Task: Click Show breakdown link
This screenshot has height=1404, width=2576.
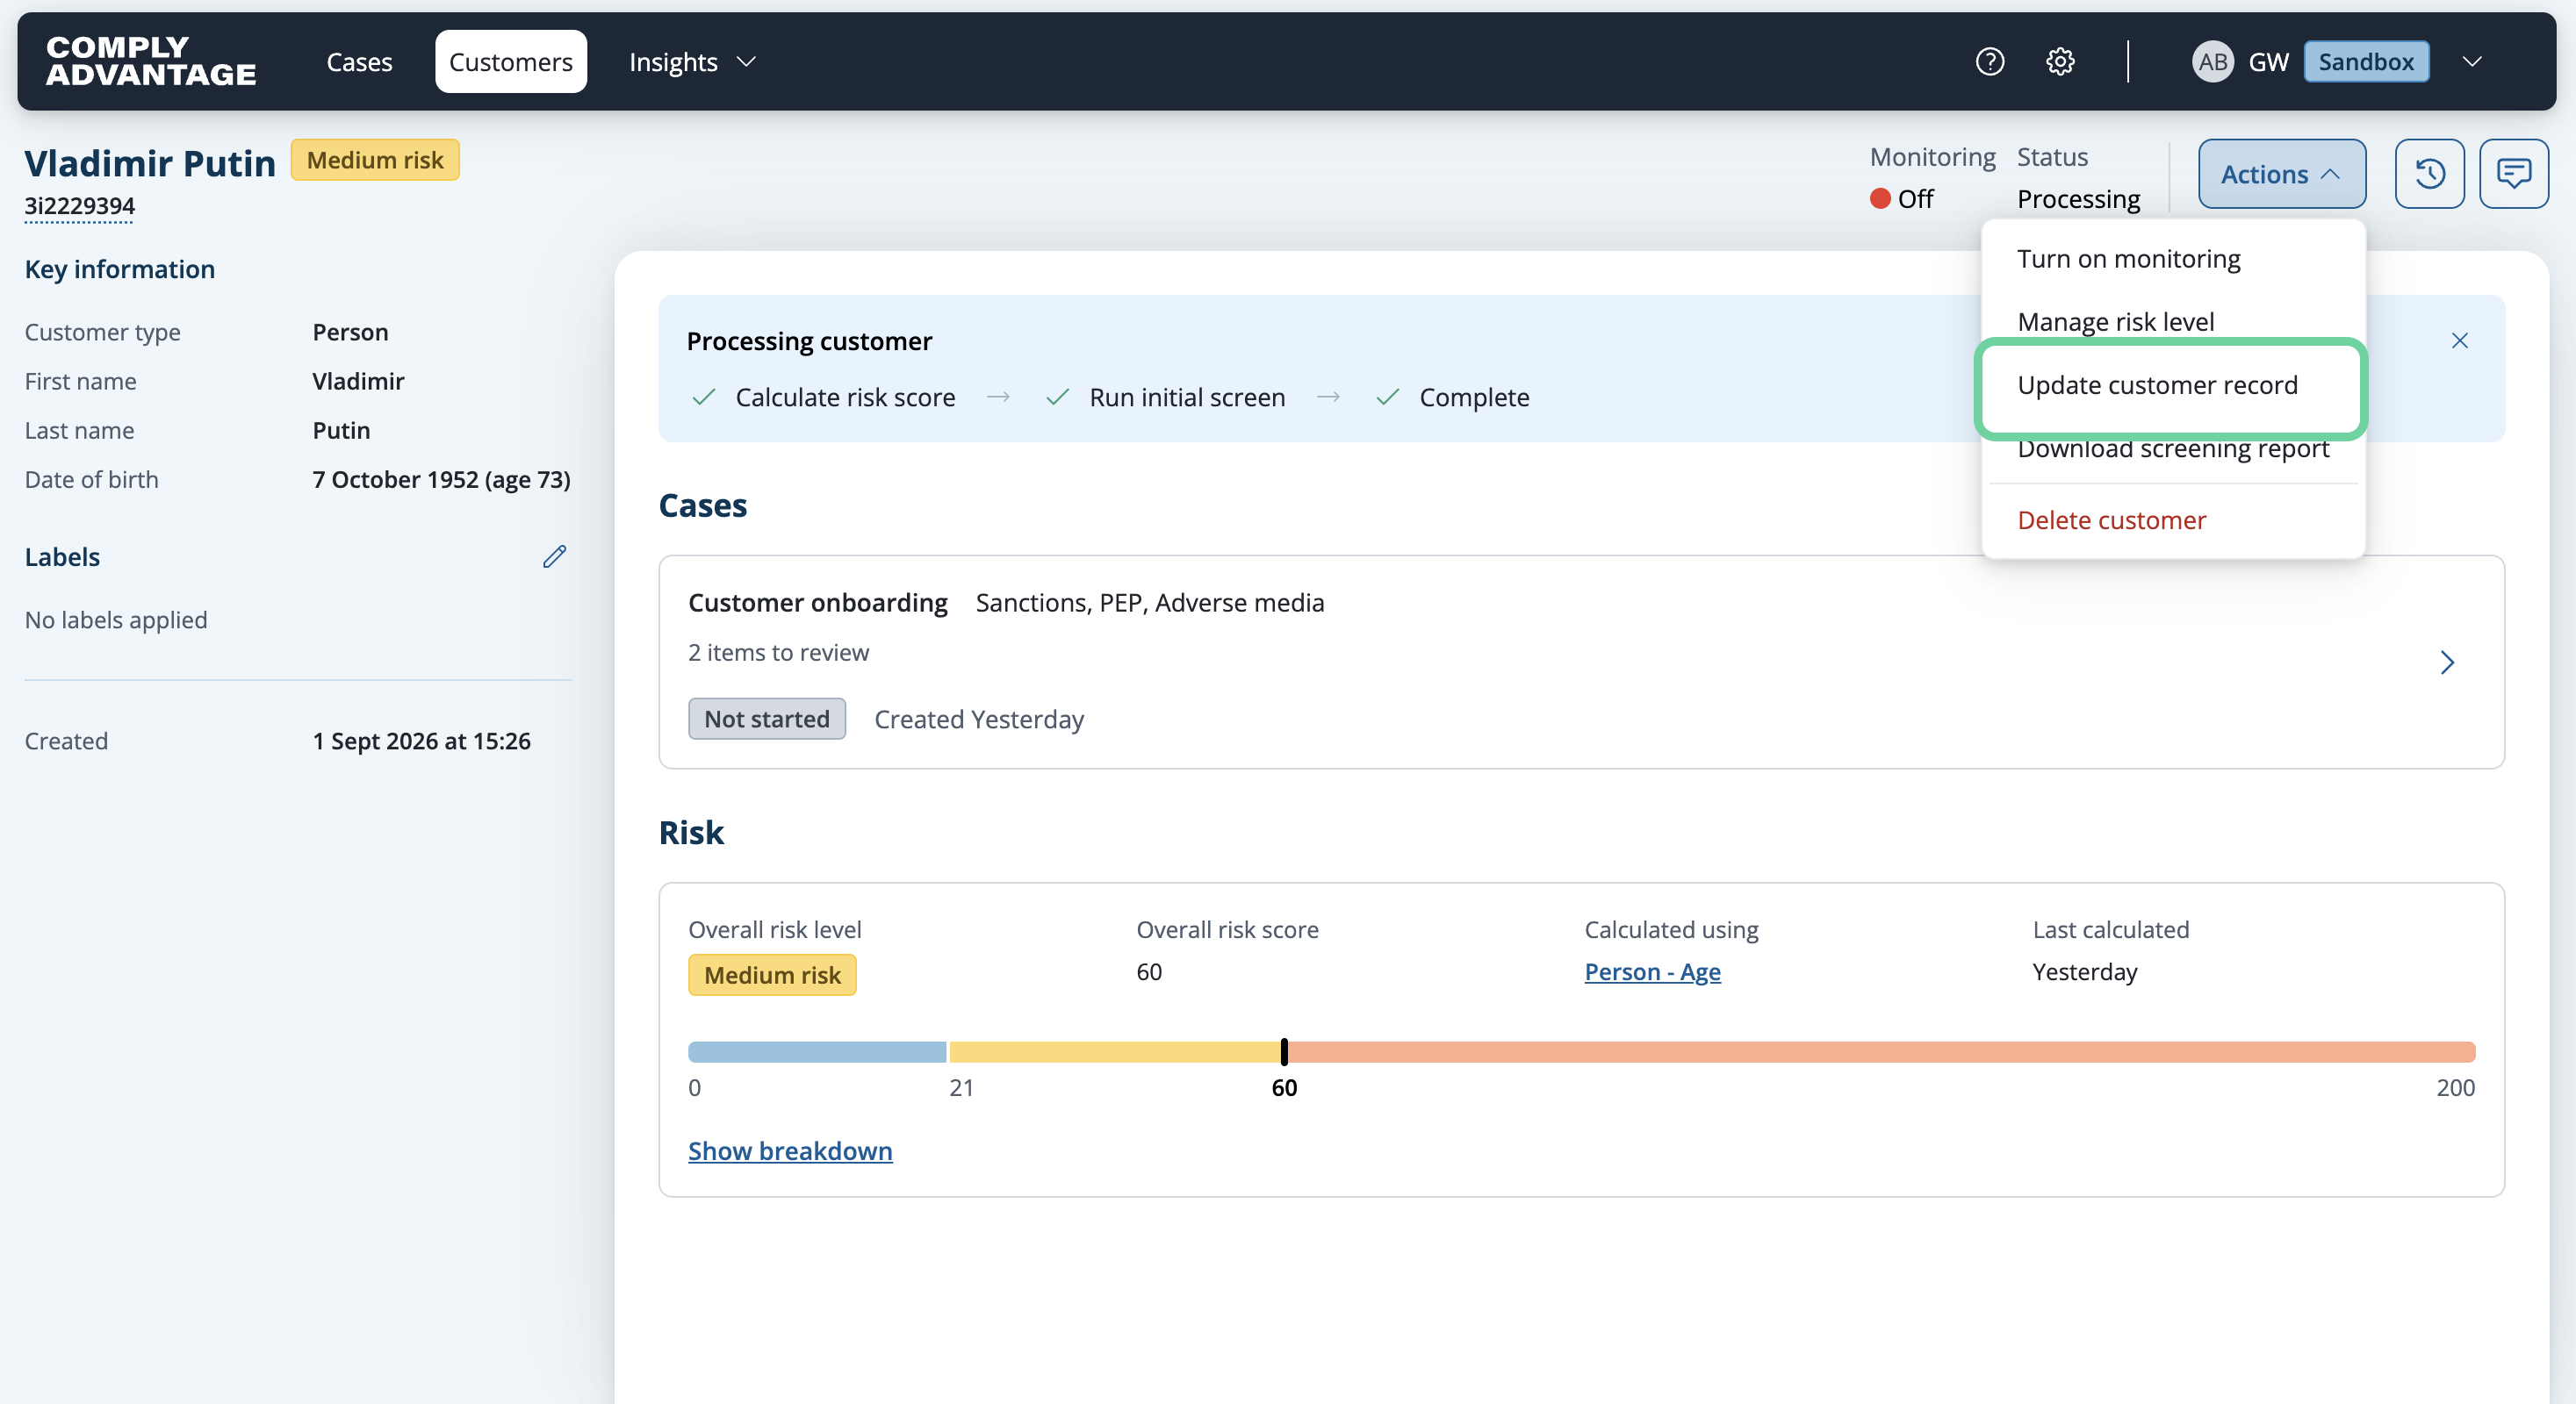Action: pos(790,1150)
